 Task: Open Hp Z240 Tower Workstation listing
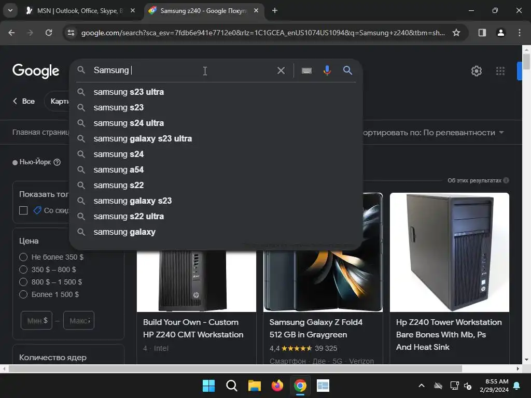click(449, 334)
